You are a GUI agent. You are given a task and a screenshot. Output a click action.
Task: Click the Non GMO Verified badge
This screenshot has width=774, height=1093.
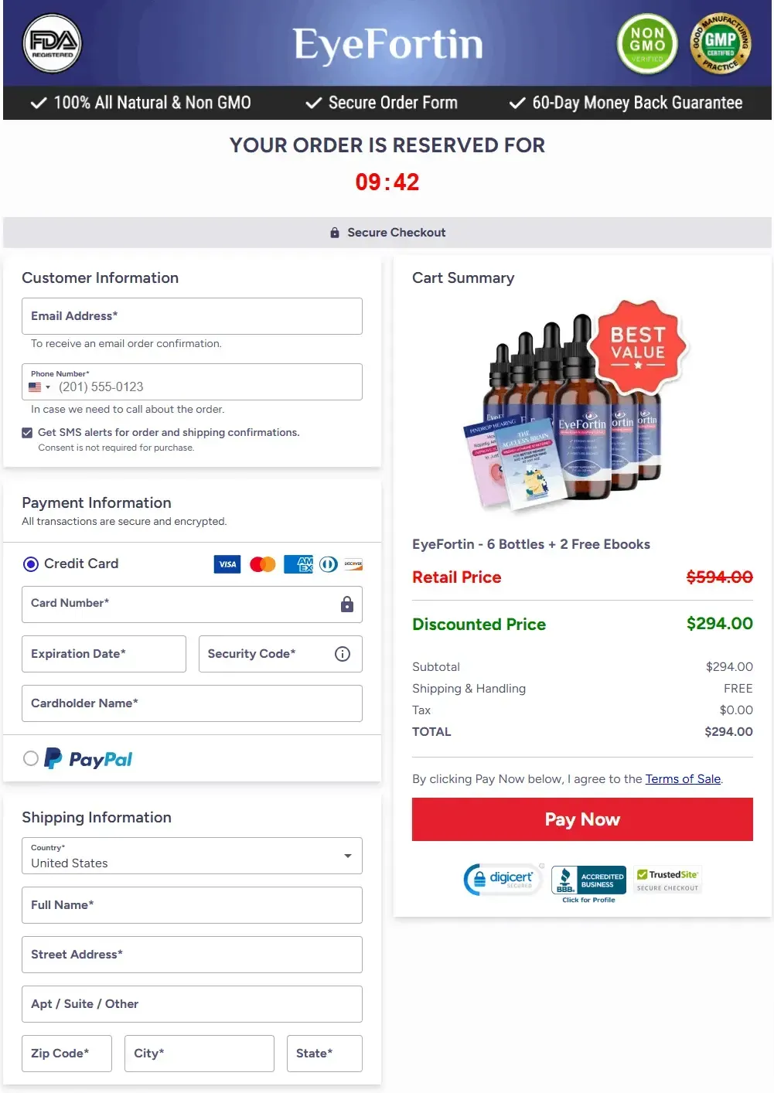pos(647,44)
